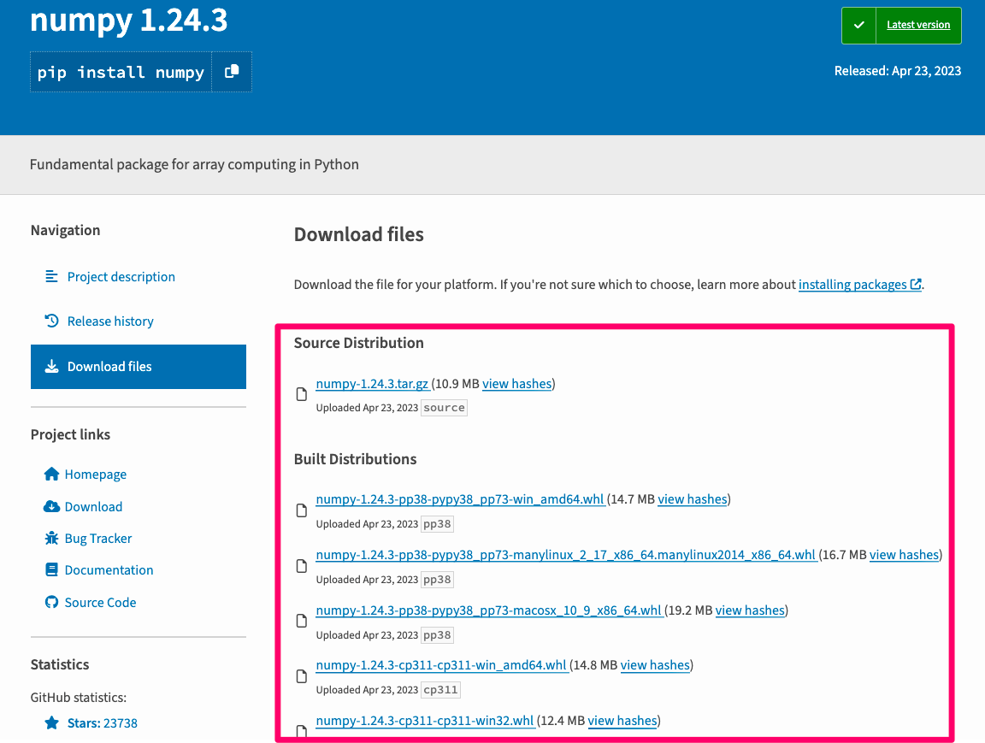Screen dimensions: 985x743
Task: Go to Release history
Action: (110, 321)
